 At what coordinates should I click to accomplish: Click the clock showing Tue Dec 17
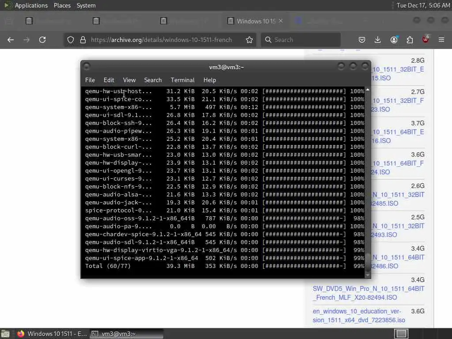(x=423, y=5)
